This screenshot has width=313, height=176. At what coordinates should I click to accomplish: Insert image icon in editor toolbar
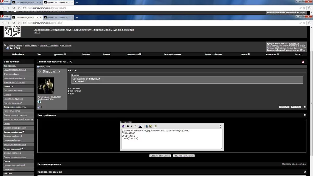(151, 126)
